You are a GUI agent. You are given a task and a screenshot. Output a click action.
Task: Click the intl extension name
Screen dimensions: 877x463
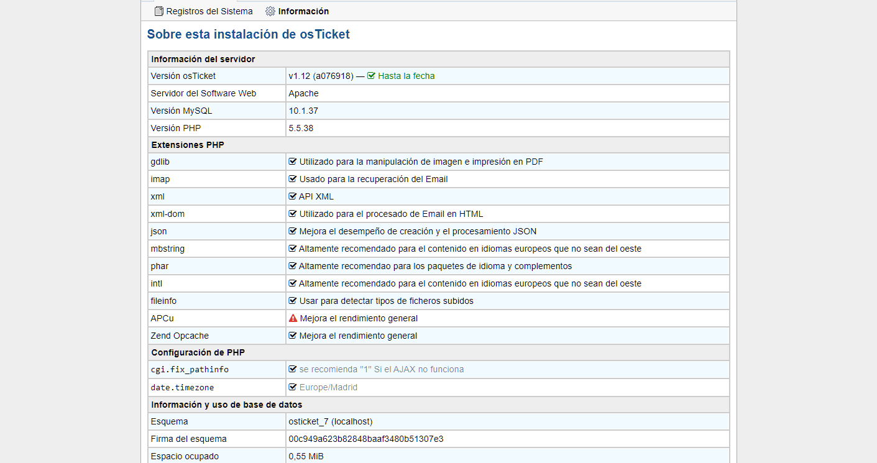coord(157,283)
